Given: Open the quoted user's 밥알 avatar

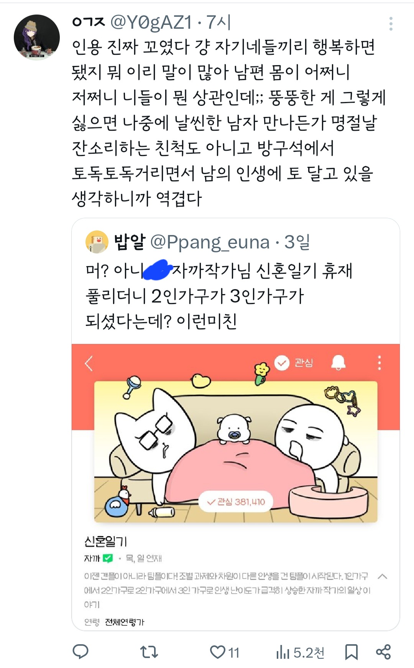Looking at the screenshot, I should [97, 242].
